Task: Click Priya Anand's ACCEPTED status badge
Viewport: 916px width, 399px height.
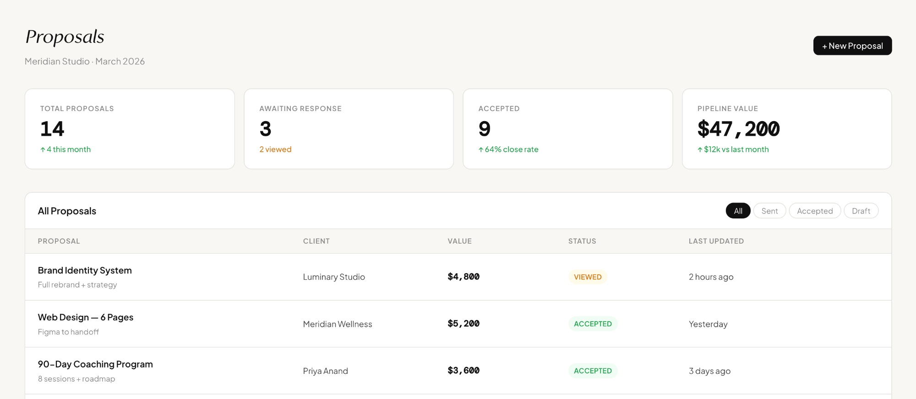Action: 593,371
